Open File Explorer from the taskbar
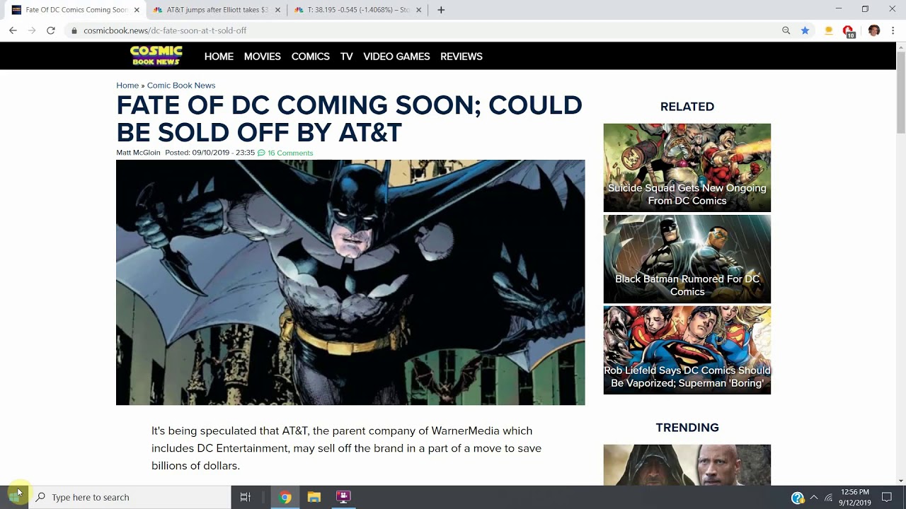The width and height of the screenshot is (906, 509). tap(314, 497)
